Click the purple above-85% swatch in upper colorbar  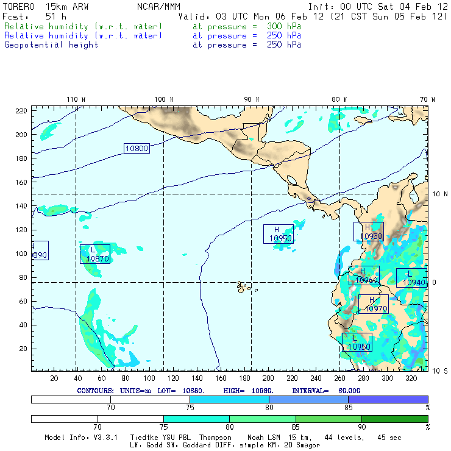(388, 399)
